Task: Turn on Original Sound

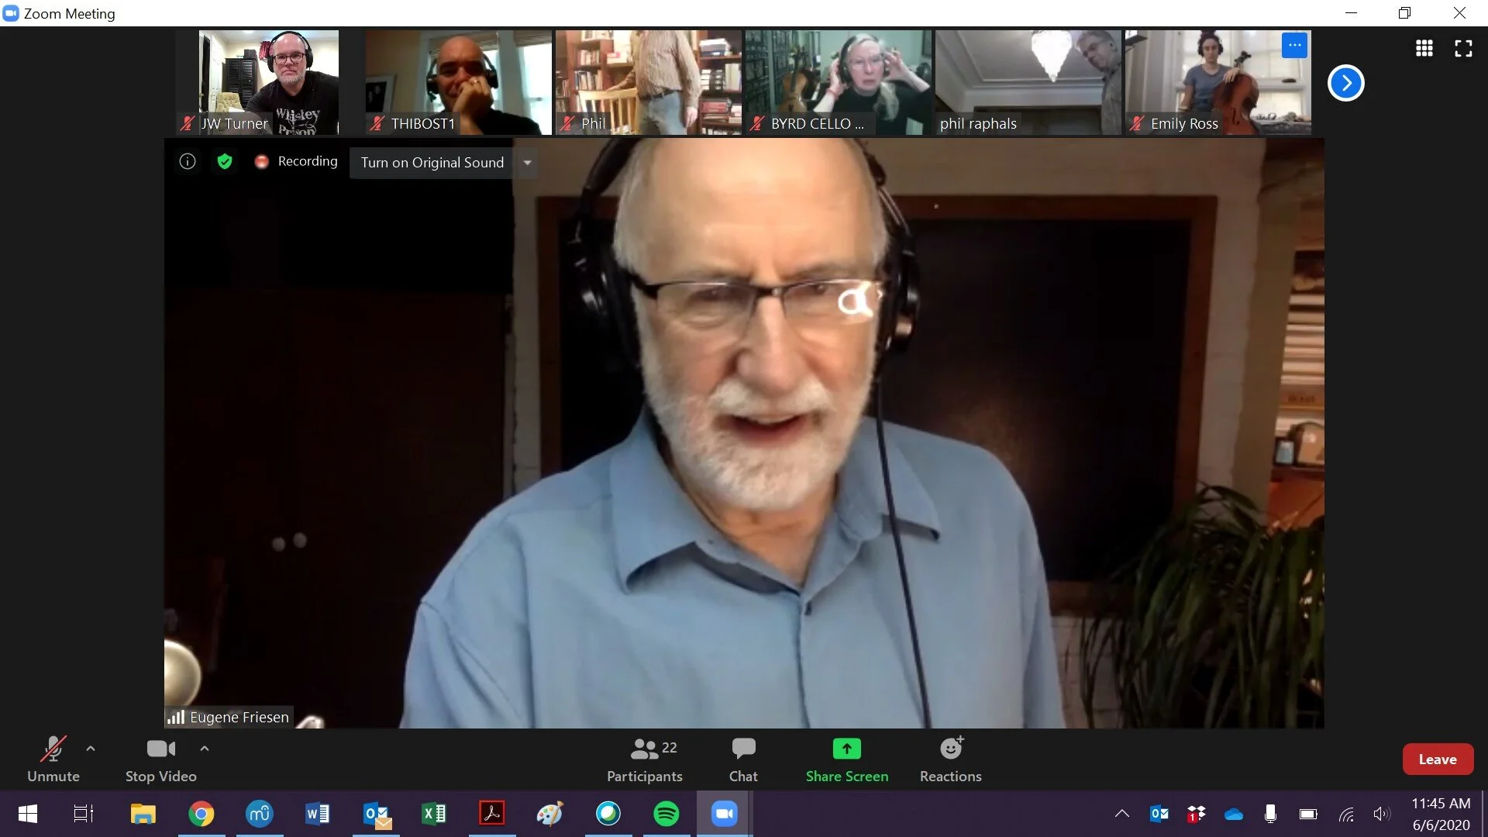Action: [432, 163]
